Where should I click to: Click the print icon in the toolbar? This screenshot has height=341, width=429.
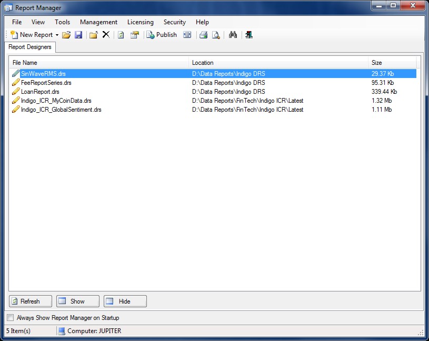[203, 35]
